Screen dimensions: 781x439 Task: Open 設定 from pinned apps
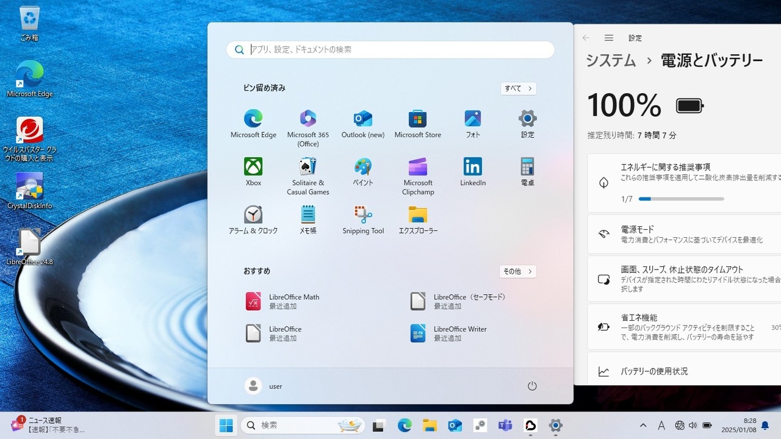(528, 124)
